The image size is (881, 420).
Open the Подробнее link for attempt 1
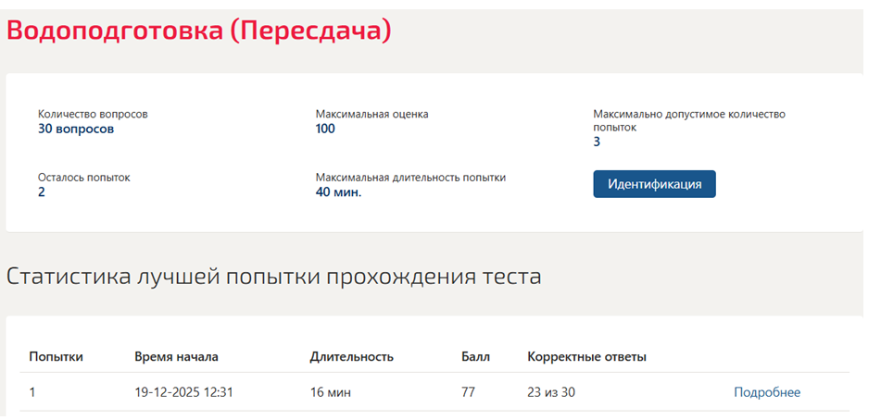tap(767, 392)
